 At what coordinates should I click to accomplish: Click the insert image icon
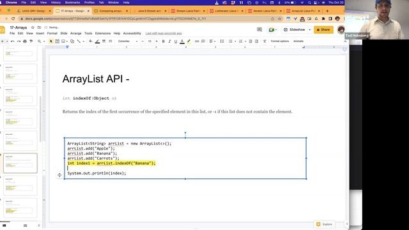(x=63, y=41)
